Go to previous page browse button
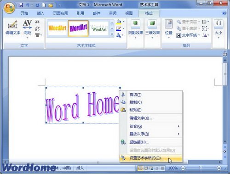 (225, 147)
